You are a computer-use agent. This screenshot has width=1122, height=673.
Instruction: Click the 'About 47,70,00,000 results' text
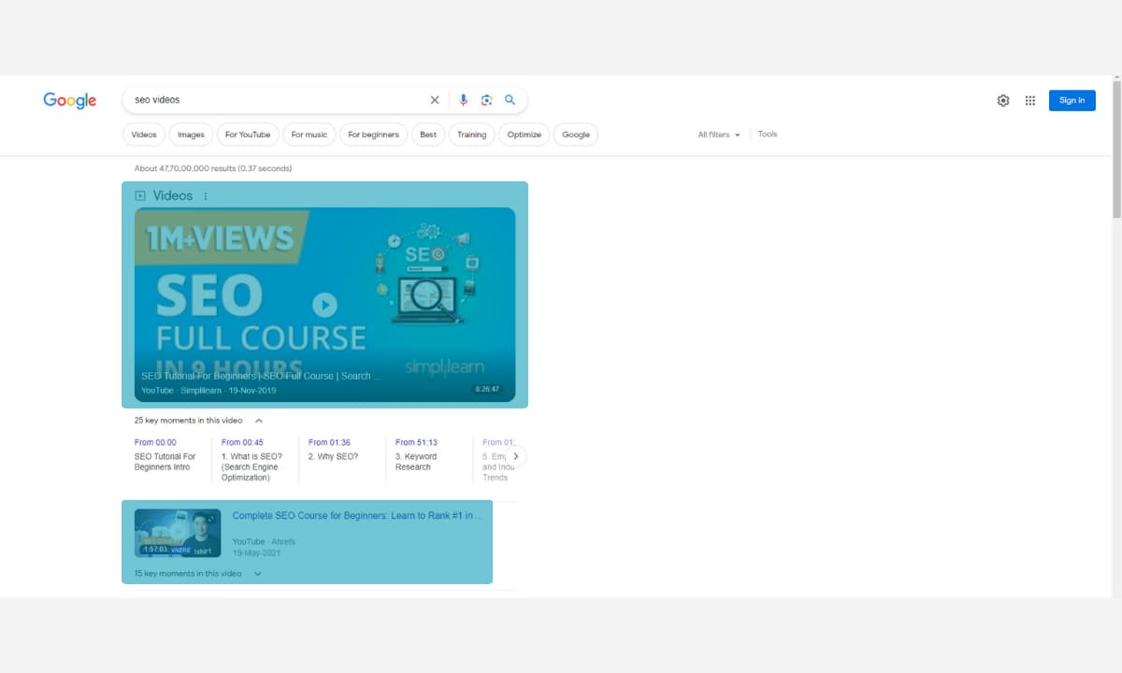213,169
